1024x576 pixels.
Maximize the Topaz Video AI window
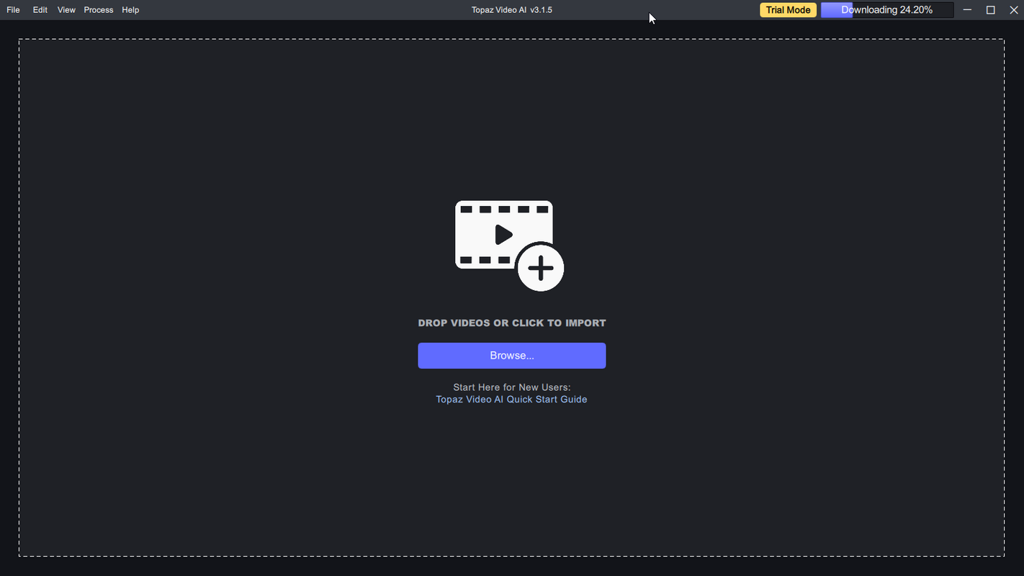tap(990, 9)
